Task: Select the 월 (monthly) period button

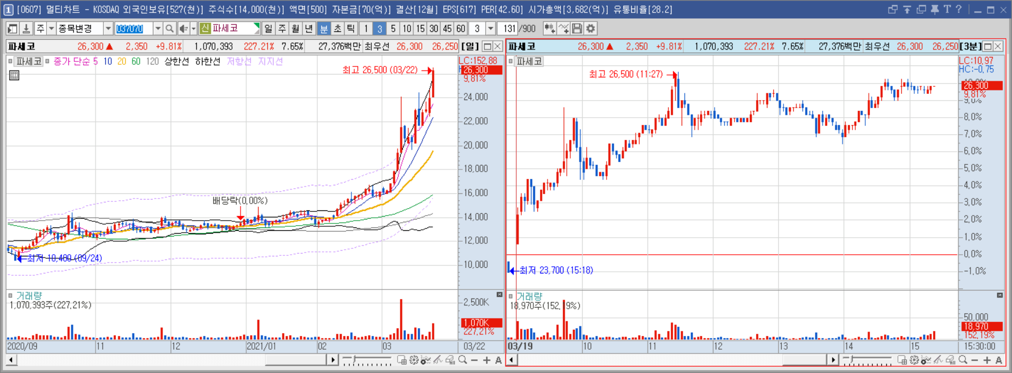Action: pos(296,28)
